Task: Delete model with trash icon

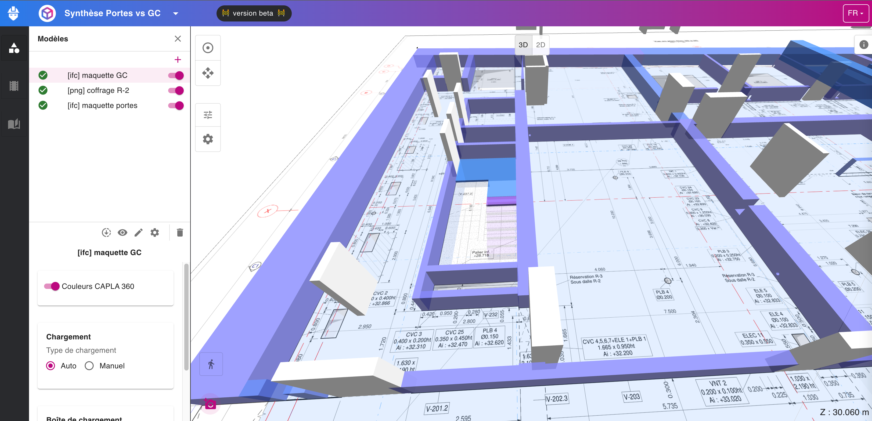Action: pos(180,233)
